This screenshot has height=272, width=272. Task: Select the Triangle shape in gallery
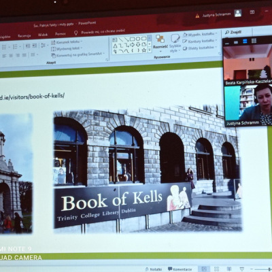pyautogui.click(x=115, y=46)
